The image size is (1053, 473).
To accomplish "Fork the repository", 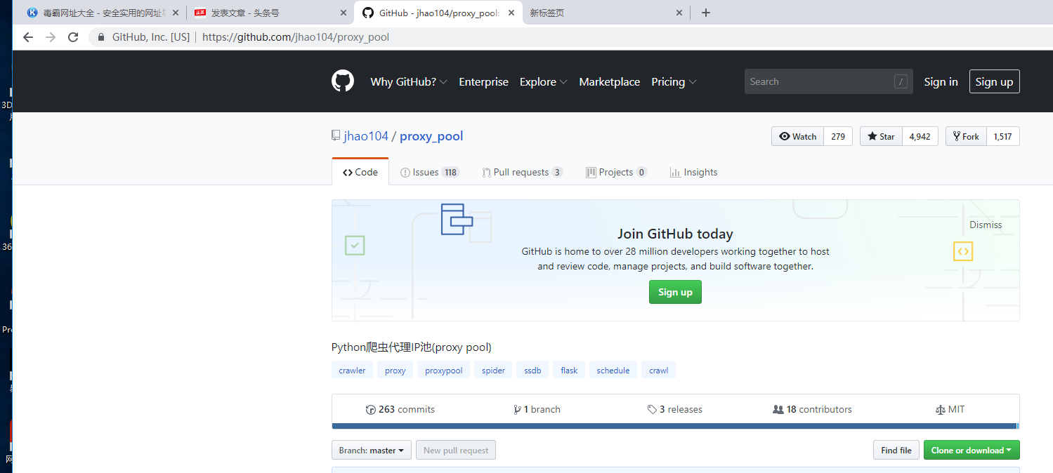I will click(x=965, y=136).
